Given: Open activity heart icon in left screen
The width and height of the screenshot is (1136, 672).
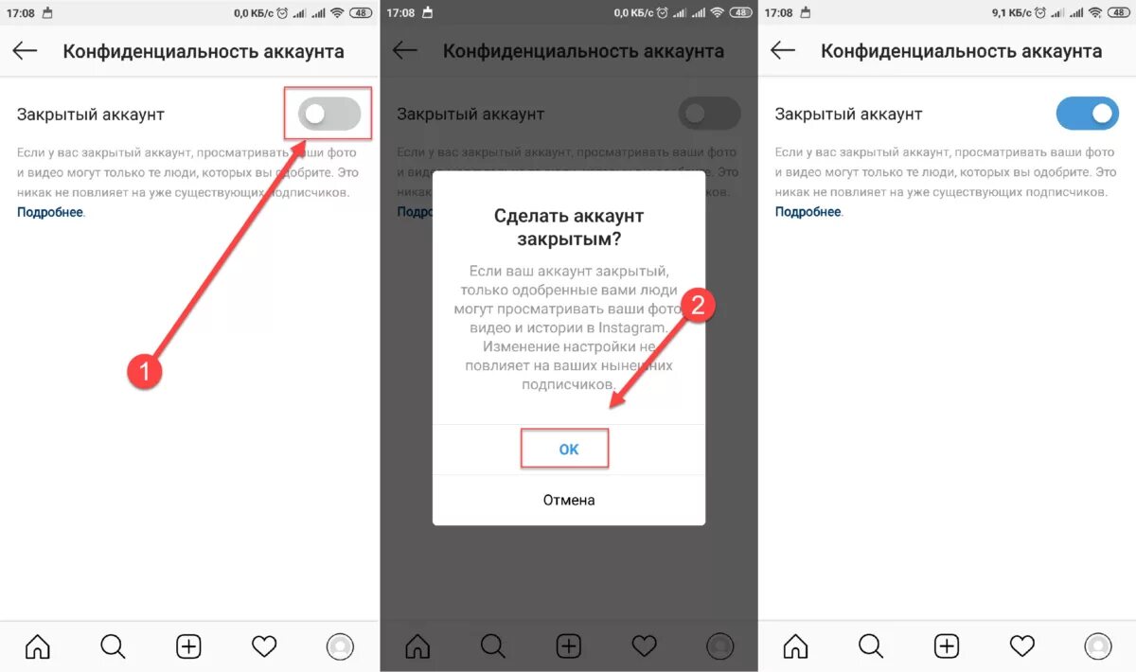Looking at the screenshot, I should (264, 646).
